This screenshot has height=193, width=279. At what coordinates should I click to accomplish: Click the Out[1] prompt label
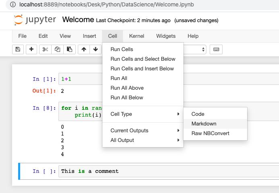click(x=44, y=91)
